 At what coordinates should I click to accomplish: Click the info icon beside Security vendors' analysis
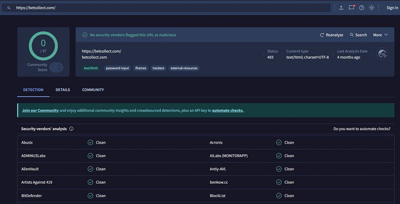(72, 129)
